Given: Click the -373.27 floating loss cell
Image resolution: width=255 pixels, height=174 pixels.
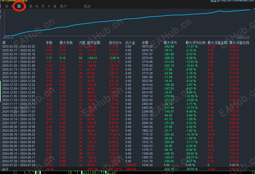Looking at the screenshot, I should (x=169, y=100).
